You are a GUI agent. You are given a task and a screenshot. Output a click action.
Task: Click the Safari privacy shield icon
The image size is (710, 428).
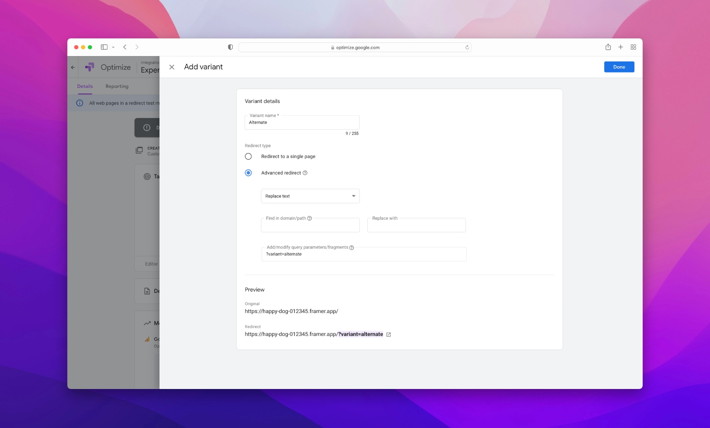[x=230, y=47]
